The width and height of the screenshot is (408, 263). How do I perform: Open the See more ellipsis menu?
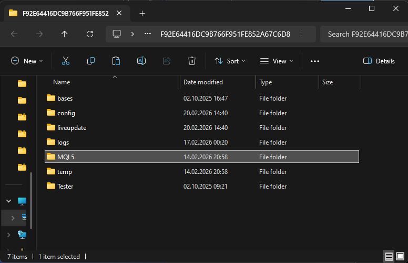pyautogui.click(x=315, y=61)
